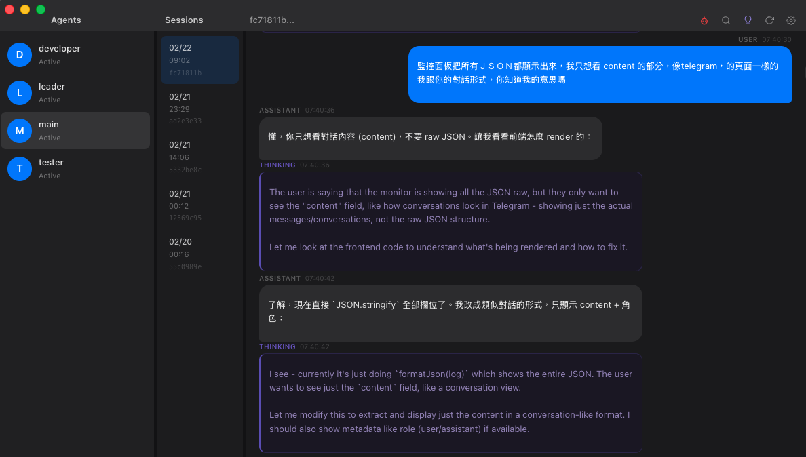Image resolution: width=806 pixels, height=457 pixels.
Task: Click the fc71811b... session title
Action: [271, 20]
